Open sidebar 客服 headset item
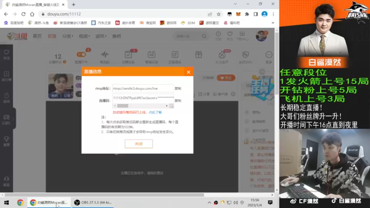The image size is (370, 208). 6,181
